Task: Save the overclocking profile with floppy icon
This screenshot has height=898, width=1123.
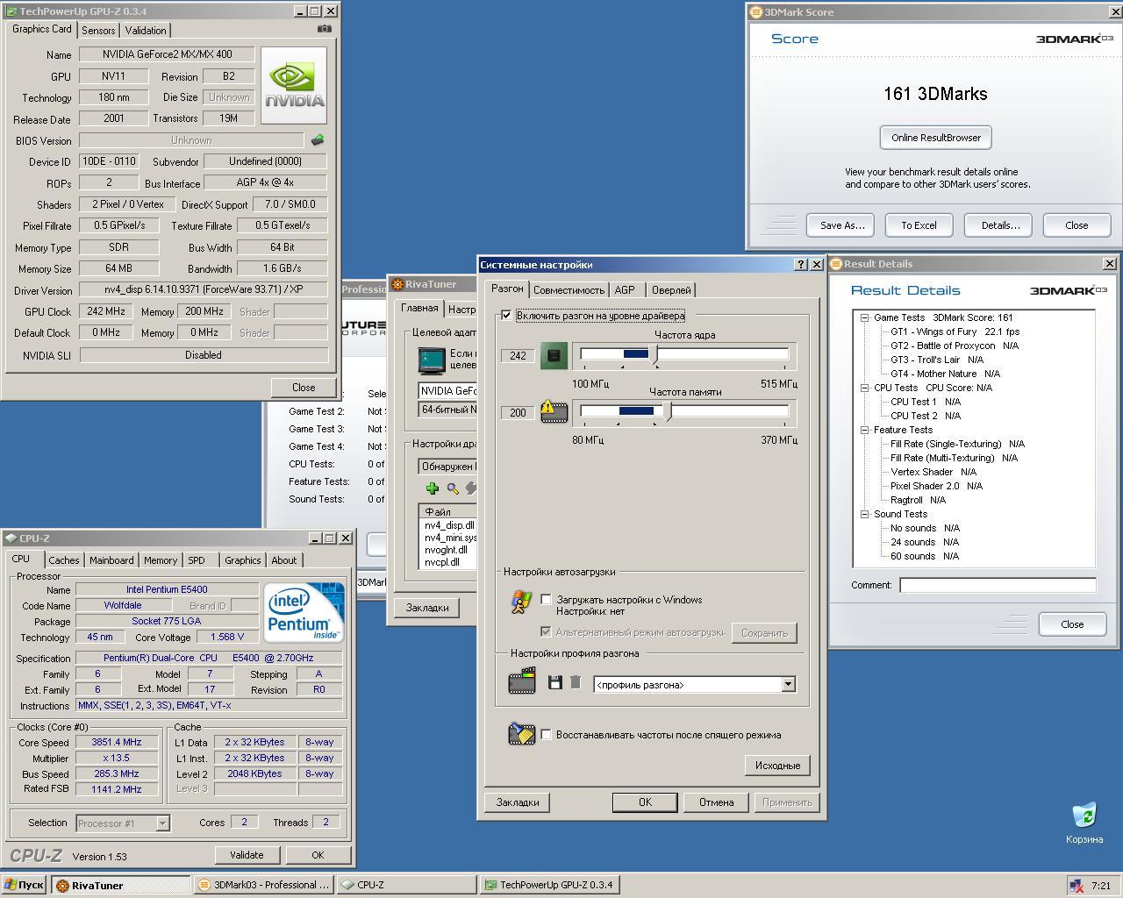Action: click(555, 682)
